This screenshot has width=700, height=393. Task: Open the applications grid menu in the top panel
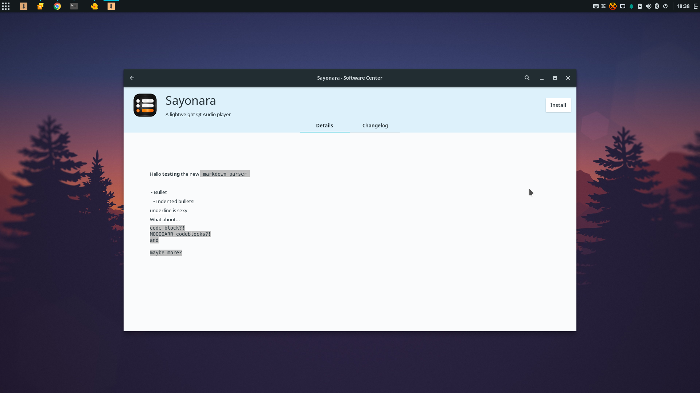click(6, 6)
